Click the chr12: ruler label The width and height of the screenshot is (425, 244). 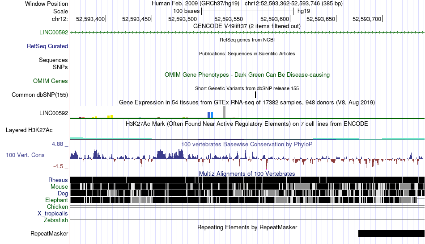tap(60, 19)
